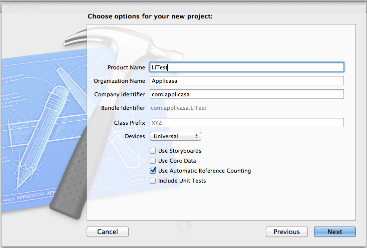Enable the Include Unit Tests checkbox
This screenshot has height=248, width=367.
(153, 181)
